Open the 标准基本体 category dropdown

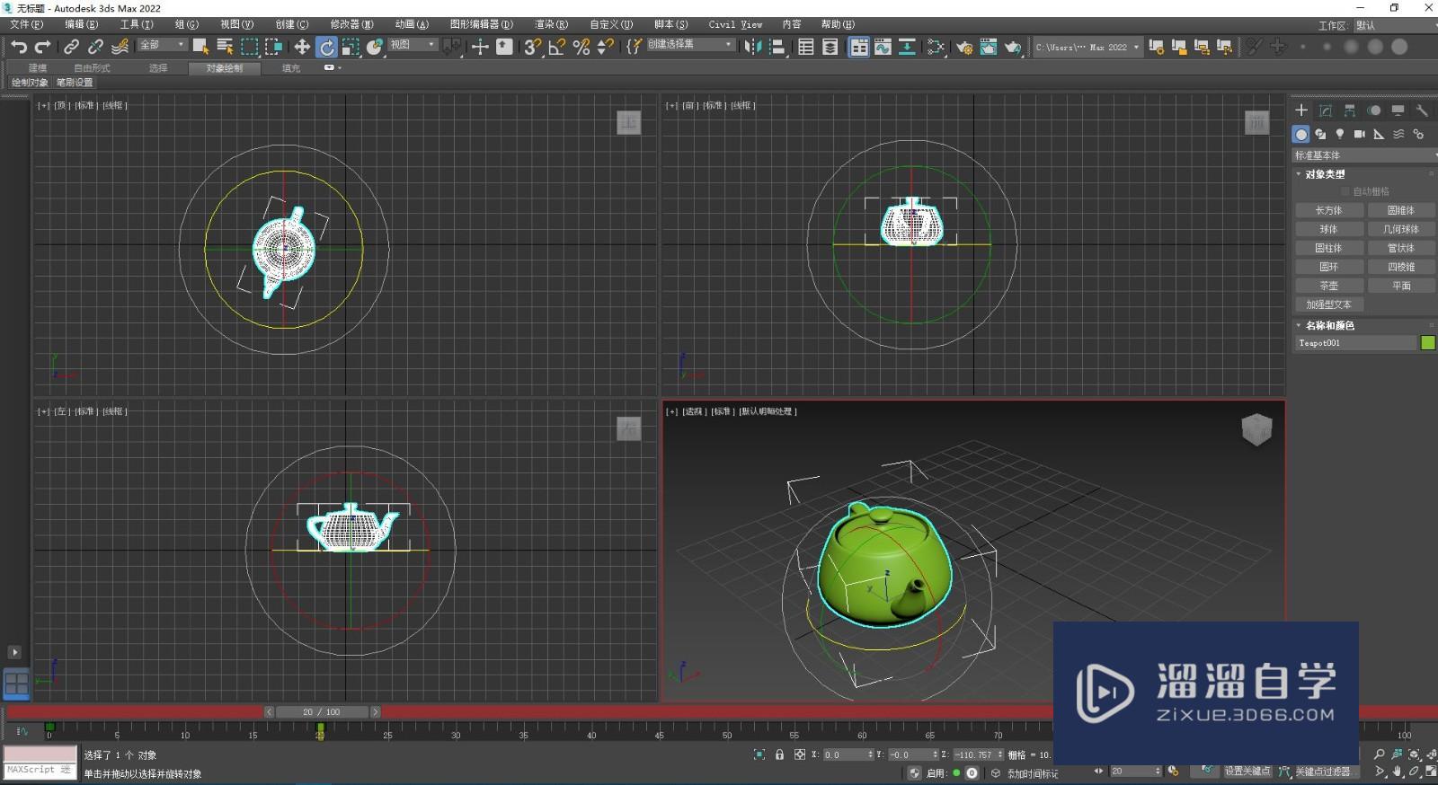pyautogui.click(x=1364, y=155)
